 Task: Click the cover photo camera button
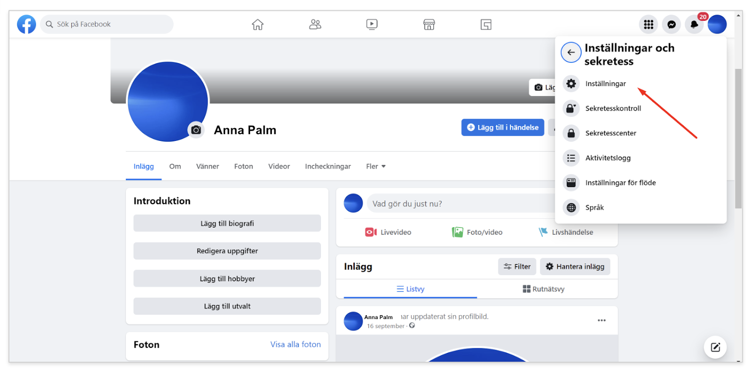pyautogui.click(x=542, y=87)
